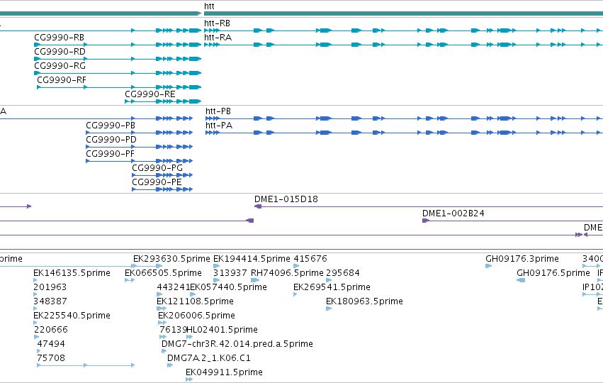The image size is (603, 383).
Task: Click the 201963 feature label
Action: (x=50, y=287)
